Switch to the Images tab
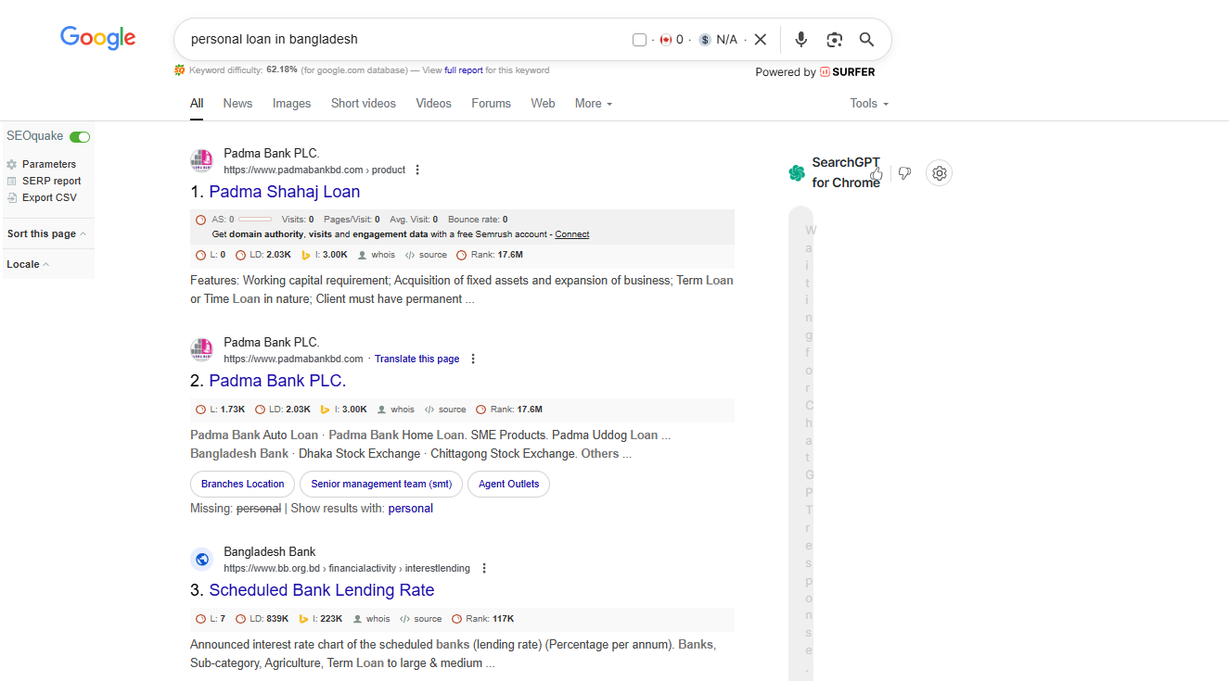The image size is (1229, 681). [x=291, y=104]
